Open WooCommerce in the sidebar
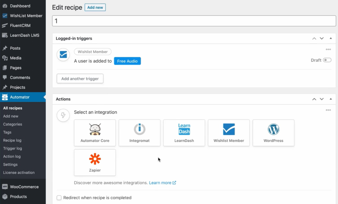 coord(24,187)
